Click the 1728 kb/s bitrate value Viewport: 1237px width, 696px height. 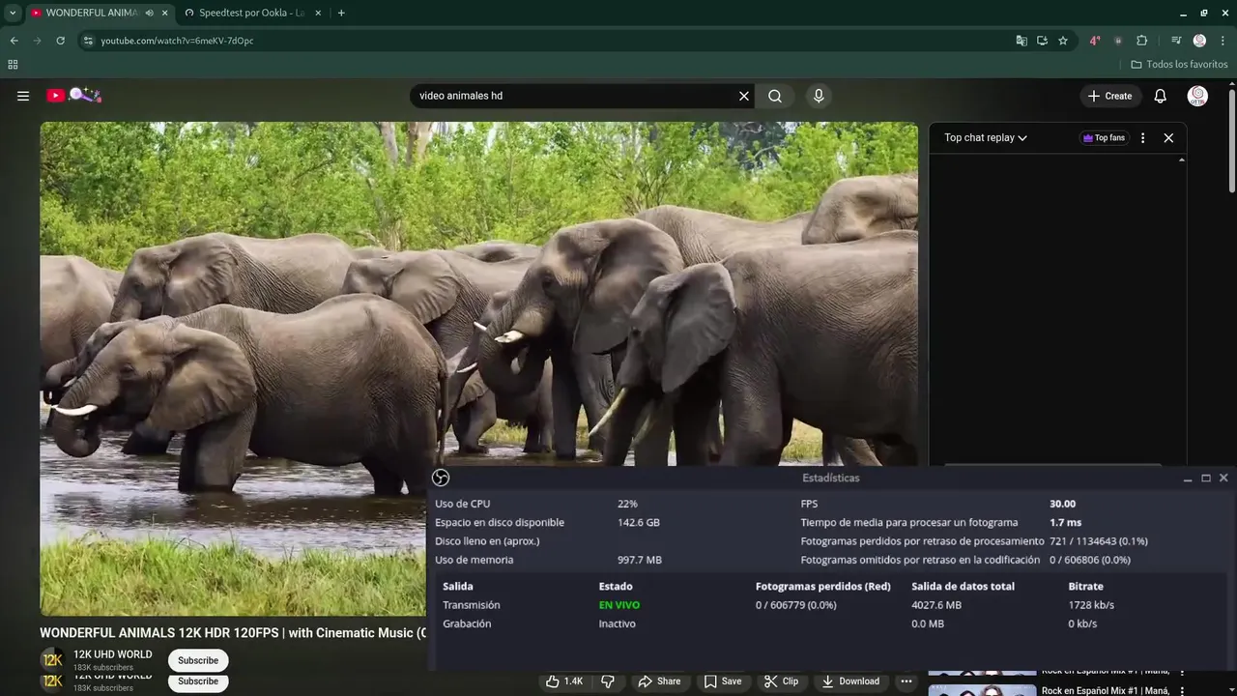point(1091,605)
